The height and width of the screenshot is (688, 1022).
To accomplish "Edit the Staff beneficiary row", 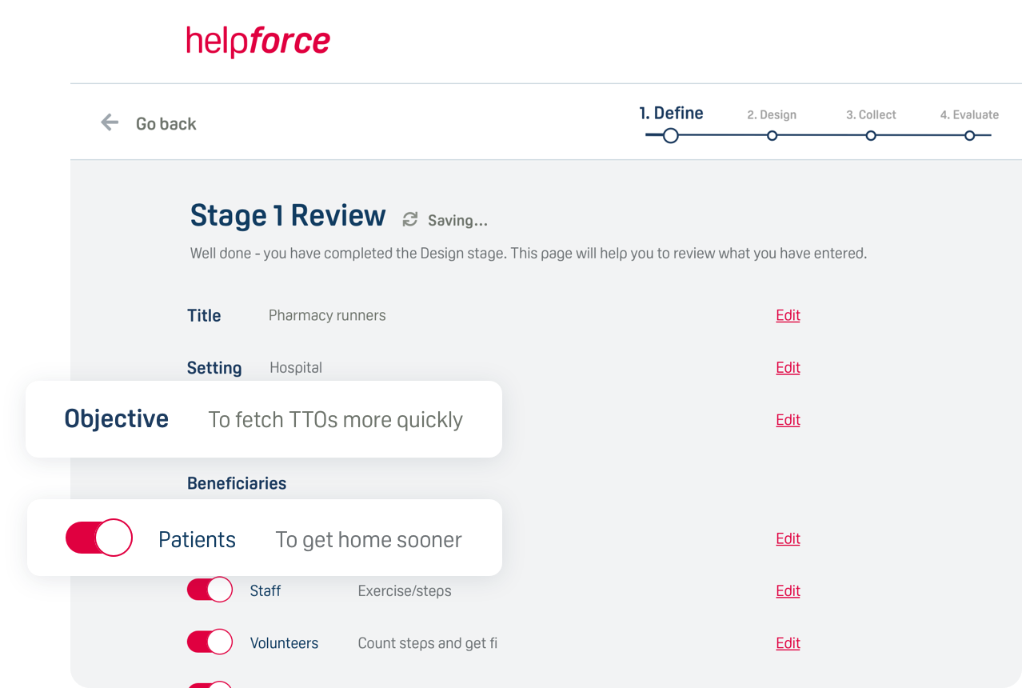I will coord(788,590).
